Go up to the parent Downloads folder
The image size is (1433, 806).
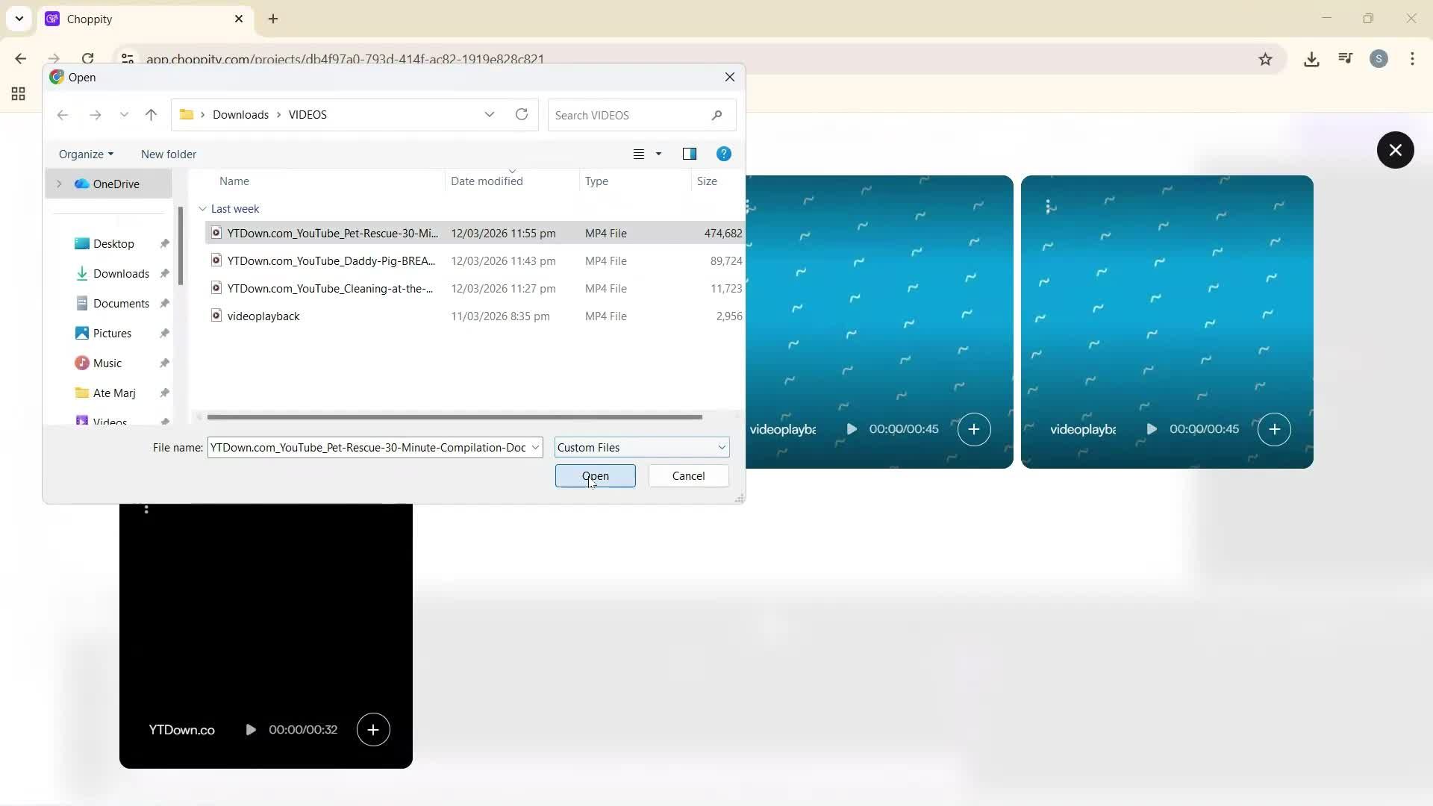(x=151, y=114)
